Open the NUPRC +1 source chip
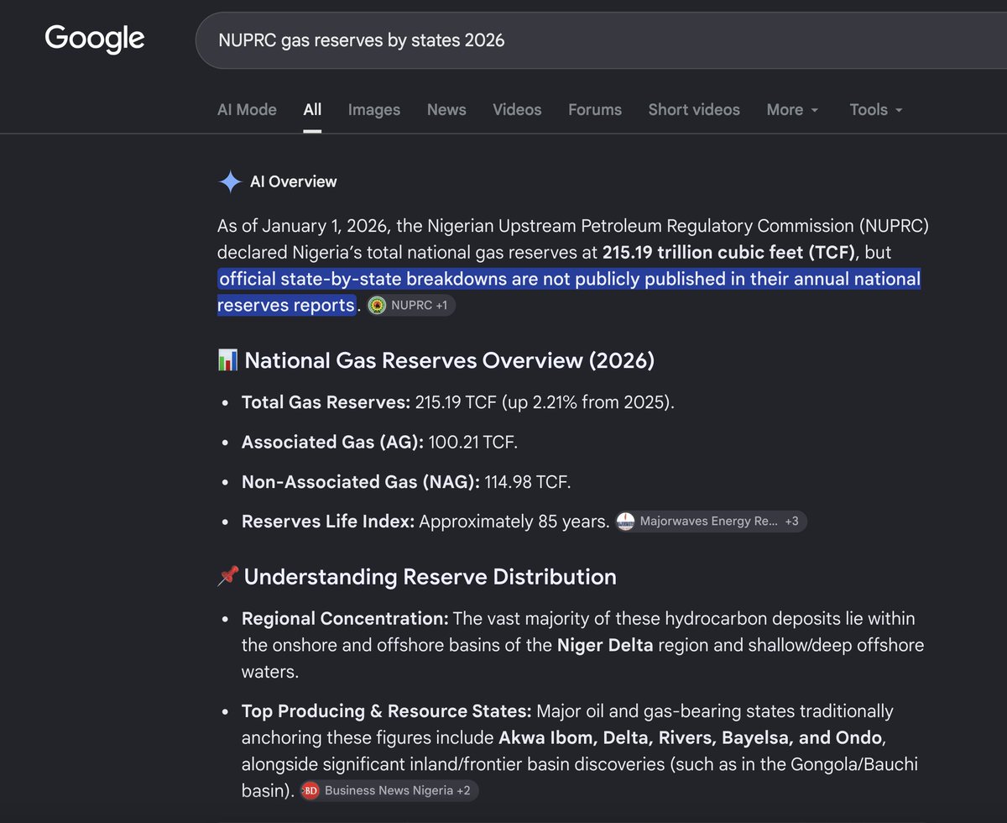 [x=411, y=306]
